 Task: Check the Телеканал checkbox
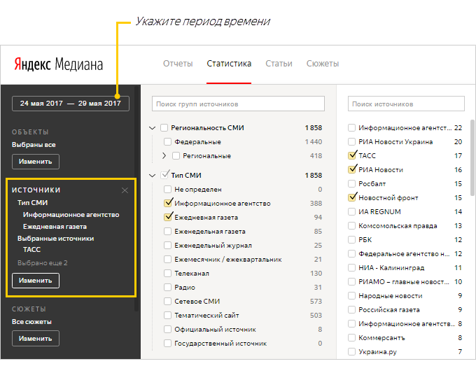[167, 273]
